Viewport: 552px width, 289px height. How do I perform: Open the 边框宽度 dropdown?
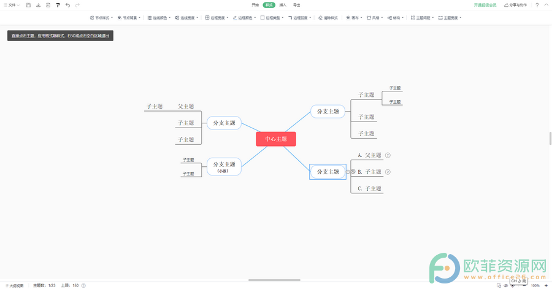[217, 18]
